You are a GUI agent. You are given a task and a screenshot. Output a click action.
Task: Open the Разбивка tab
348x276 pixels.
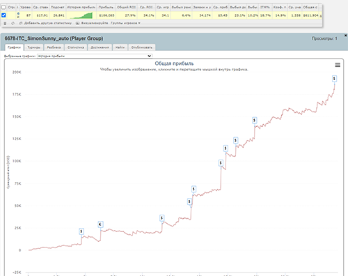pos(54,47)
